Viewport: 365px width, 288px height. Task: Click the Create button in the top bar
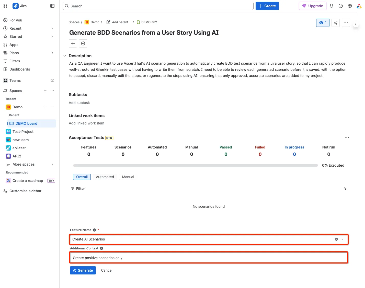point(267,6)
